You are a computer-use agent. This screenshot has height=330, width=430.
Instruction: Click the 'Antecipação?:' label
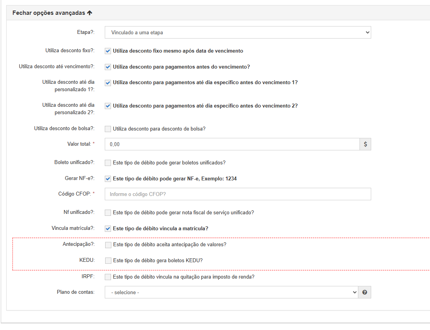pos(79,244)
